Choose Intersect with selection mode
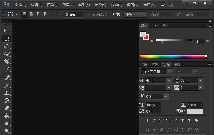The image size is (214, 135). [x=45, y=14]
